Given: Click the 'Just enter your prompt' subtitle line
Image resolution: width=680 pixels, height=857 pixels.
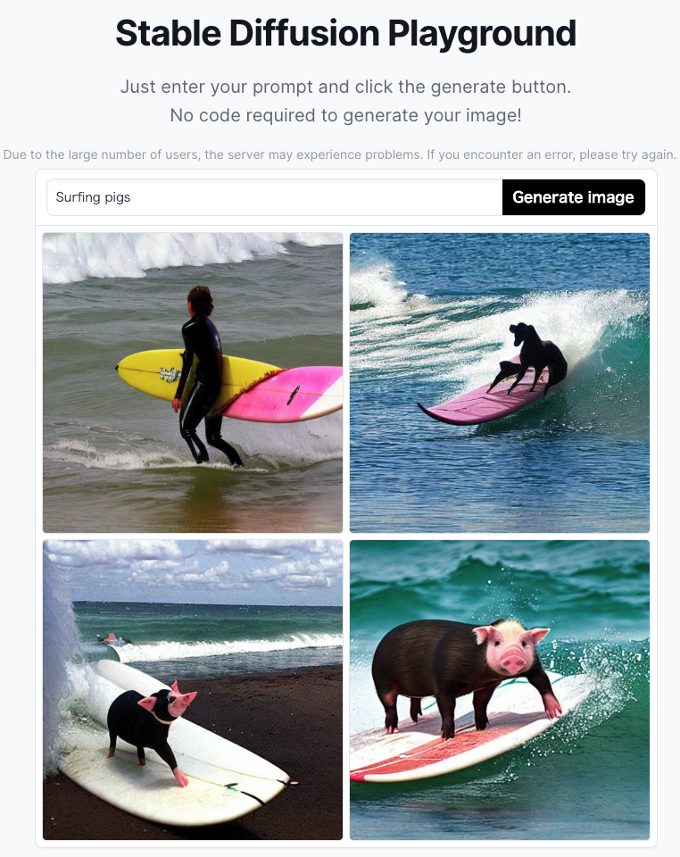Looking at the screenshot, I should pos(345,87).
